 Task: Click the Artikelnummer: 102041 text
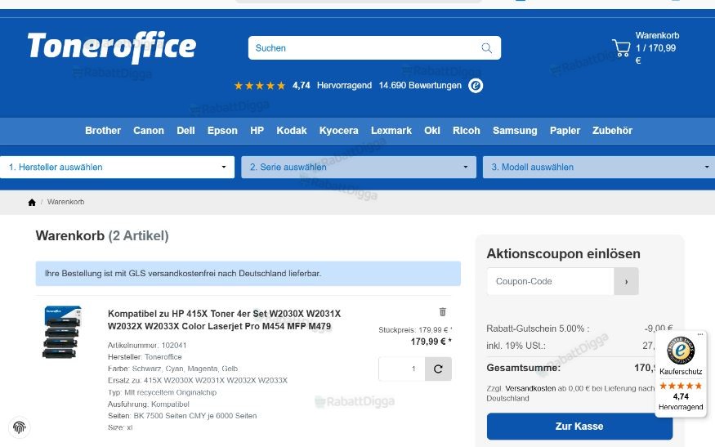(147, 346)
